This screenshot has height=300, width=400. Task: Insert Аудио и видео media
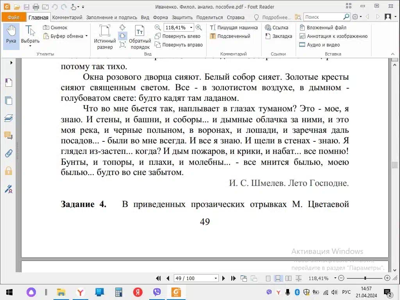tap(320, 45)
